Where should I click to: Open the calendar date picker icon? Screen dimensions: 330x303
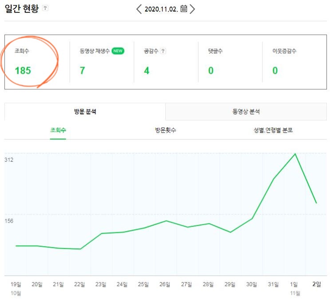pyautogui.click(x=184, y=8)
